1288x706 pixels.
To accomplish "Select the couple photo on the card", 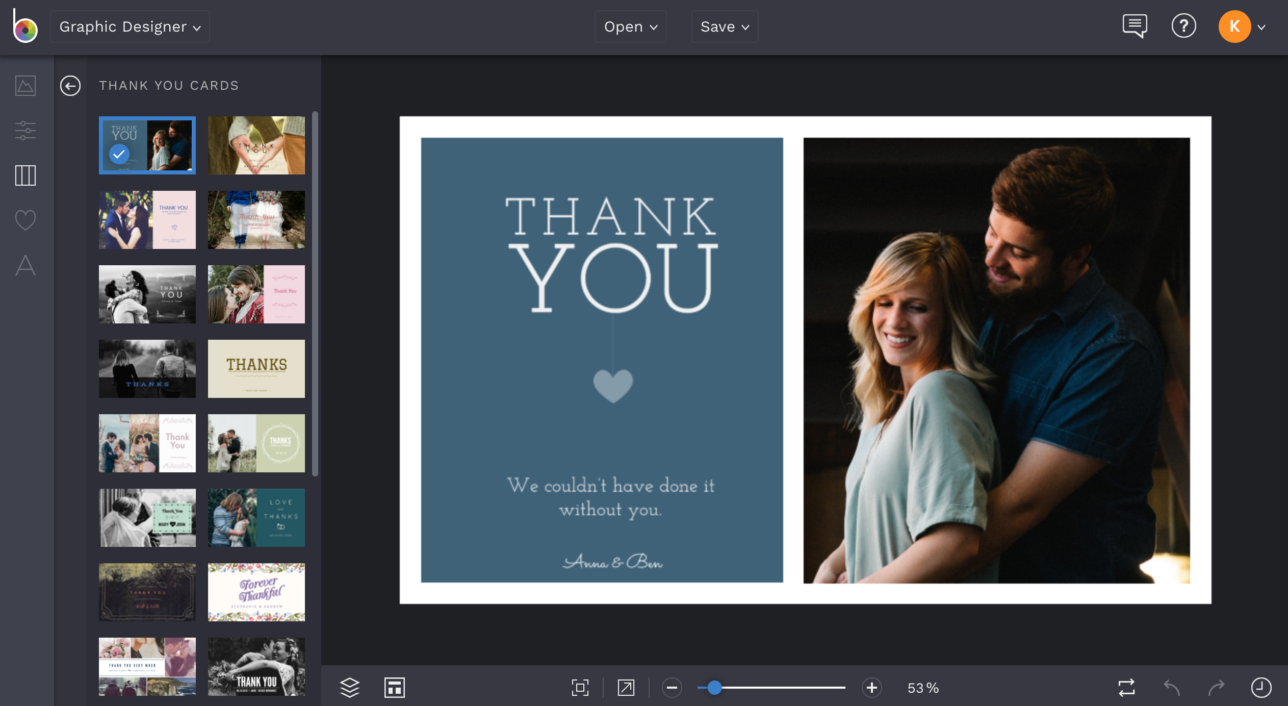I will 997,360.
